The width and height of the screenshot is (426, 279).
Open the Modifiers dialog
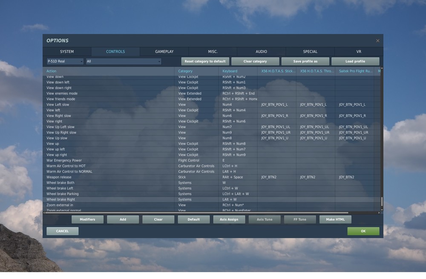point(87,219)
